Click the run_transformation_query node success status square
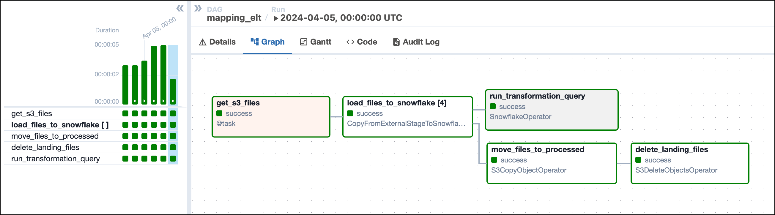Image resolution: width=775 pixels, height=215 pixels. [492, 106]
